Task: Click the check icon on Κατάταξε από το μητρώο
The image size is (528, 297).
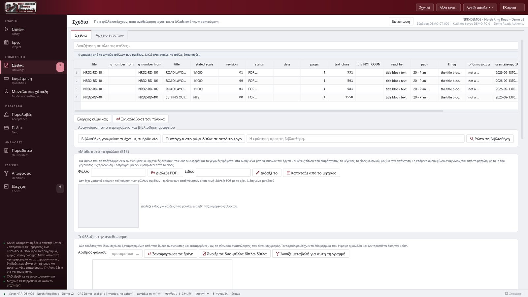Action: (x=288, y=173)
